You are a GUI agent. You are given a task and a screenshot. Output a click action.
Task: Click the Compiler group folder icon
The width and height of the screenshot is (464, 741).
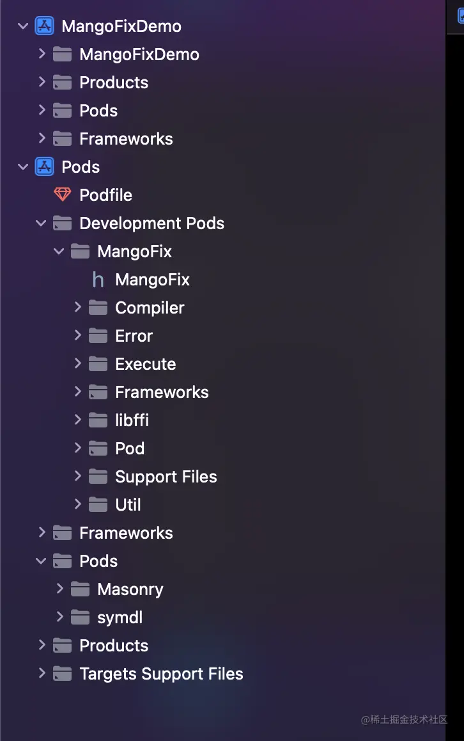(97, 307)
